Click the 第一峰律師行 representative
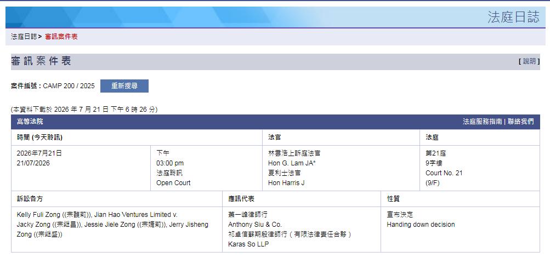The image size is (550, 258). pos(248,215)
